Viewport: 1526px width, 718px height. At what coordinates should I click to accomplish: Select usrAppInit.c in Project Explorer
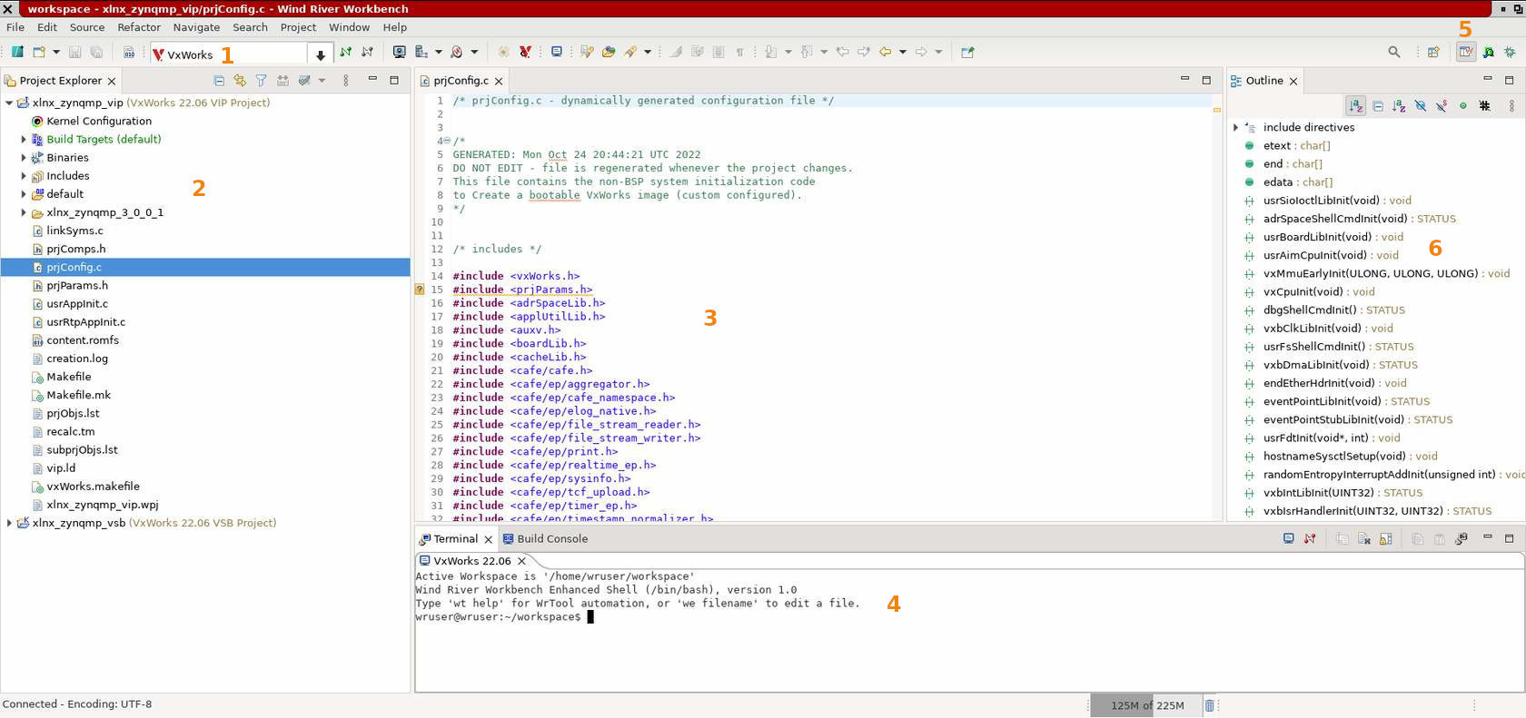point(77,304)
